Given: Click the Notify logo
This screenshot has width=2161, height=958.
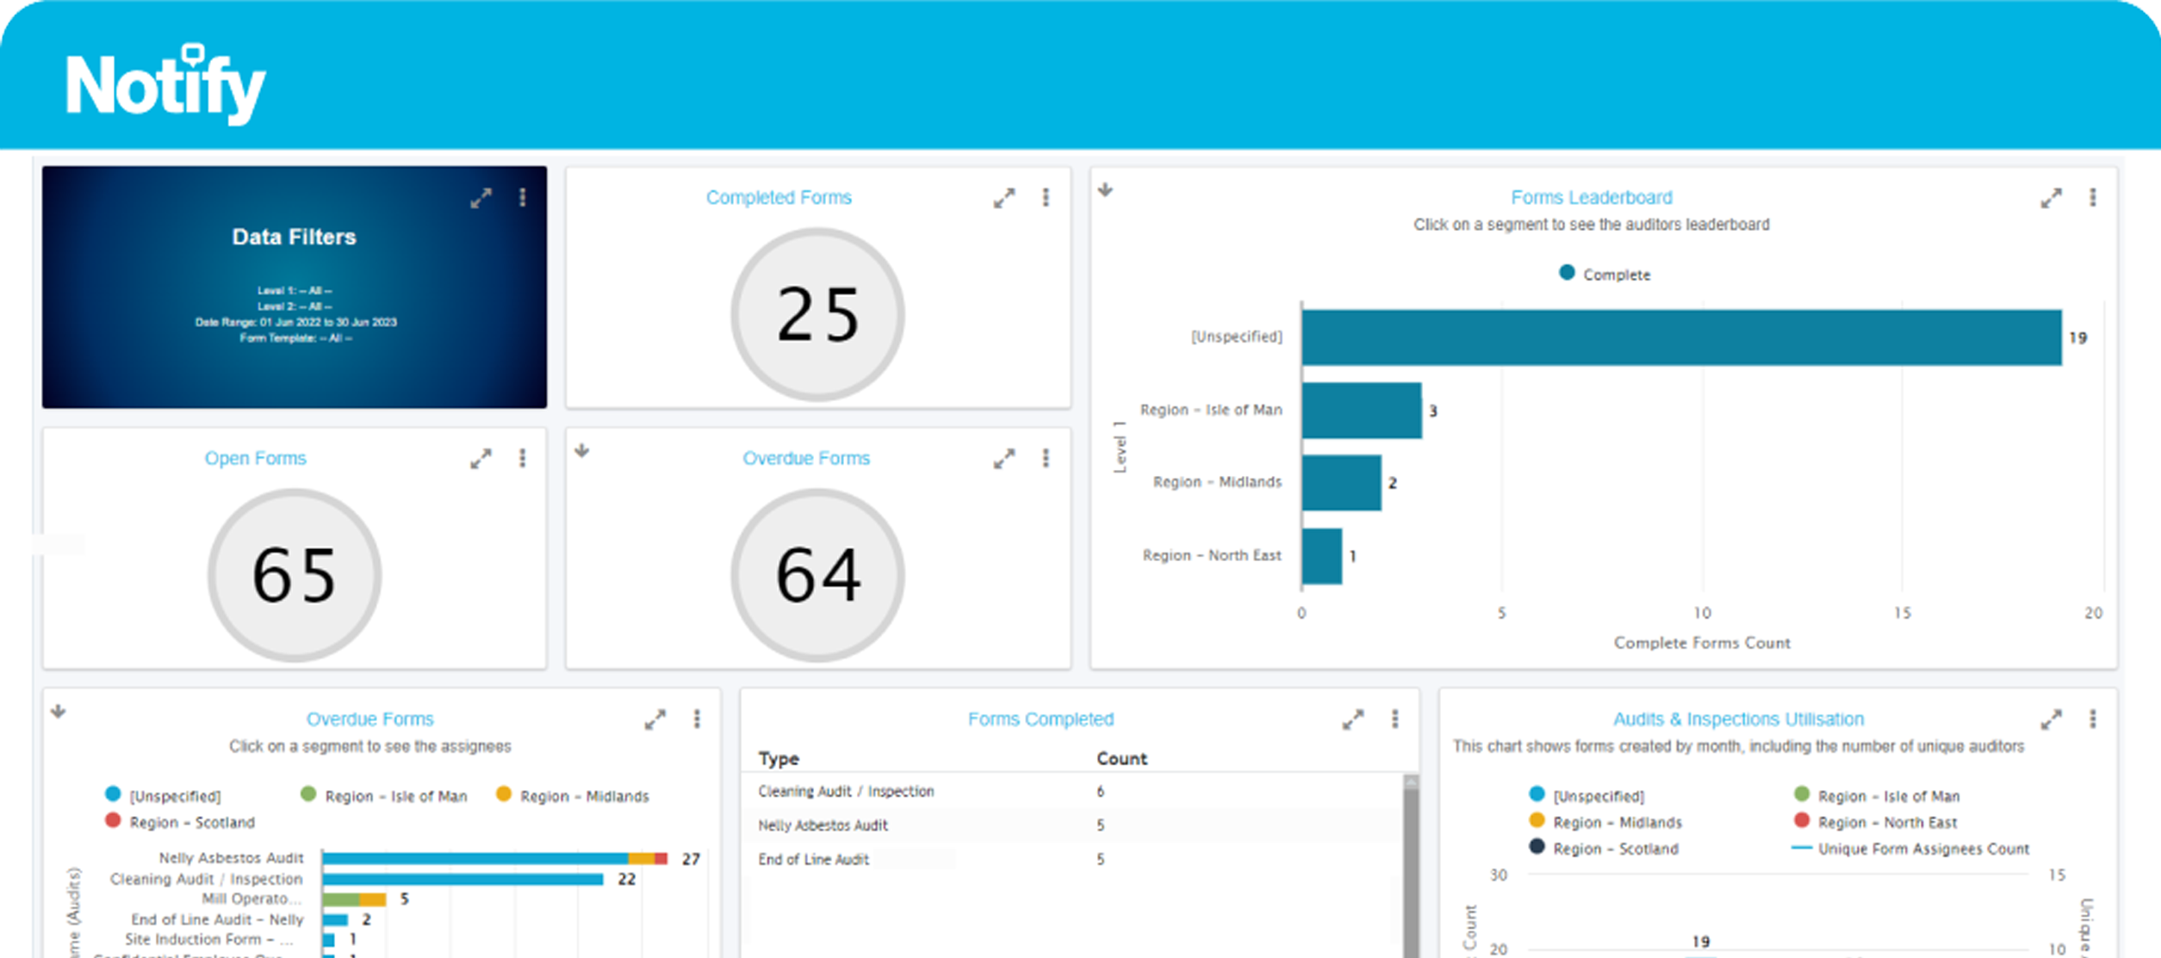Looking at the screenshot, I should click(x=165, y=86).
